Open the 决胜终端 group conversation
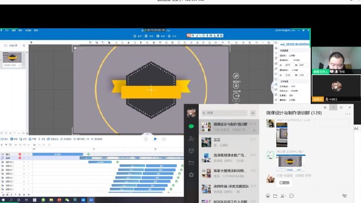 (x=229, y=189)
